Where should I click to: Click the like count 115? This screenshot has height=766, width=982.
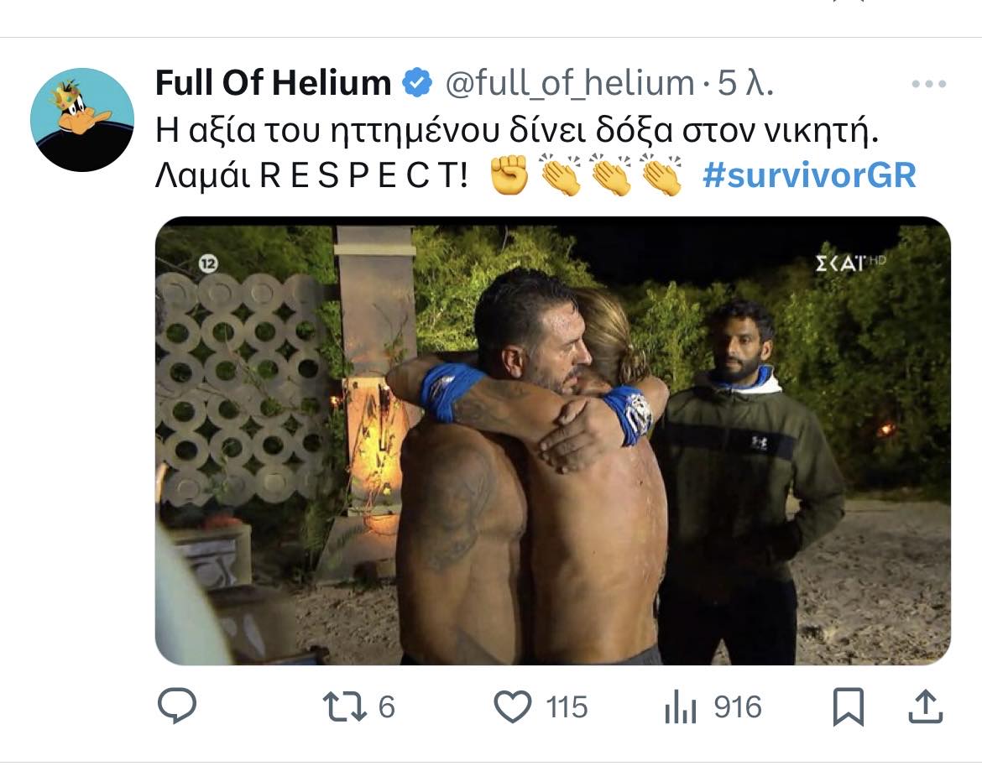(567, 707)
